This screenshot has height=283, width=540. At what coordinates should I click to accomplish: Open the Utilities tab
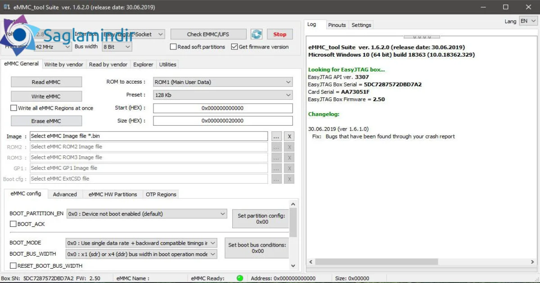coord(167,64)
